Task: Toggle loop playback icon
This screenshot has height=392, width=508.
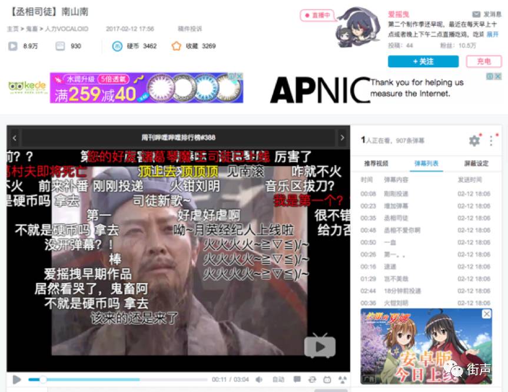Action: click(313, 380)
